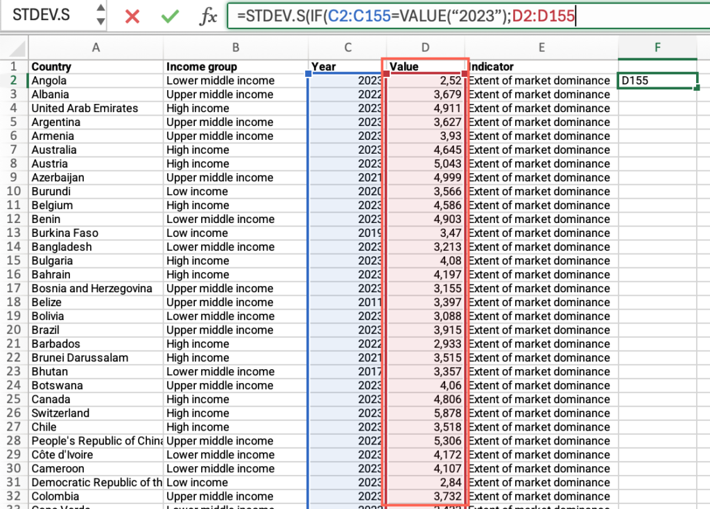Select the People's Republic of China cell
Screen dimensions: 710x509
(x=96, y=441)
